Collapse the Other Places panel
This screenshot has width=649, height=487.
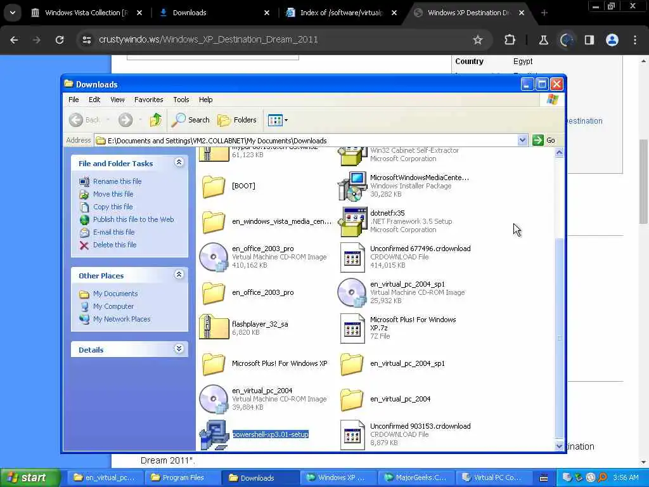179,275
